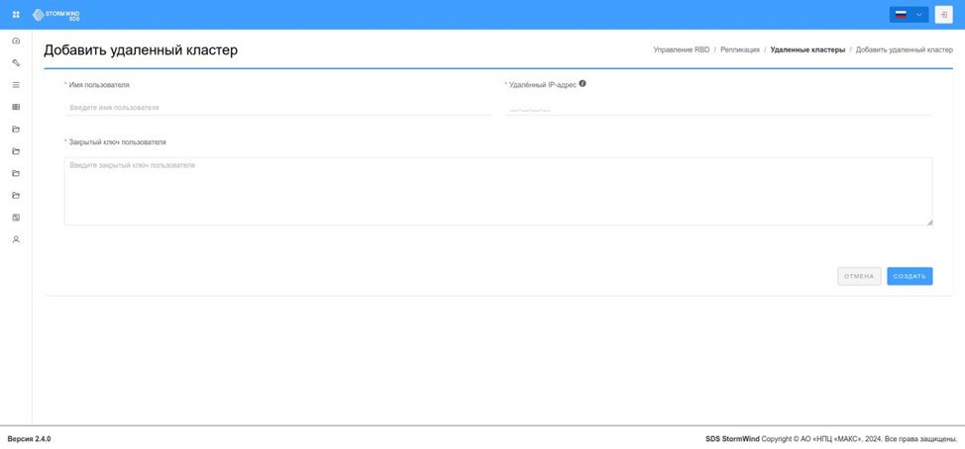Click the Закрытый ключ пользователя field label
965x449 pixels.
point(117,141)
